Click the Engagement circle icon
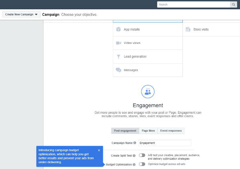The image size is (240, 169). (148, 92)
